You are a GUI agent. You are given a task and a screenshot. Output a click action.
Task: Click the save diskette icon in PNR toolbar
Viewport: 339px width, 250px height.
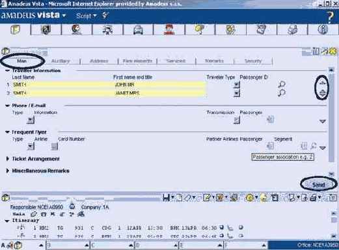(x=166, y=198)
